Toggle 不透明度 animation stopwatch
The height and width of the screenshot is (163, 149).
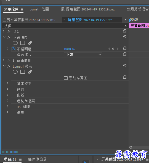(x=13, y=49)
